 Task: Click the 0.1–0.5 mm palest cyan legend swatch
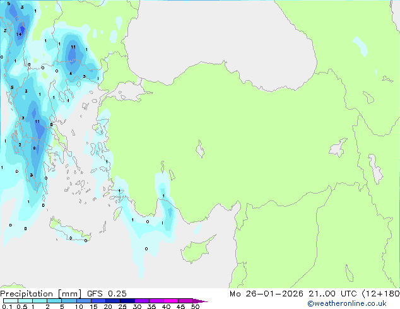(x=11, y=301)
